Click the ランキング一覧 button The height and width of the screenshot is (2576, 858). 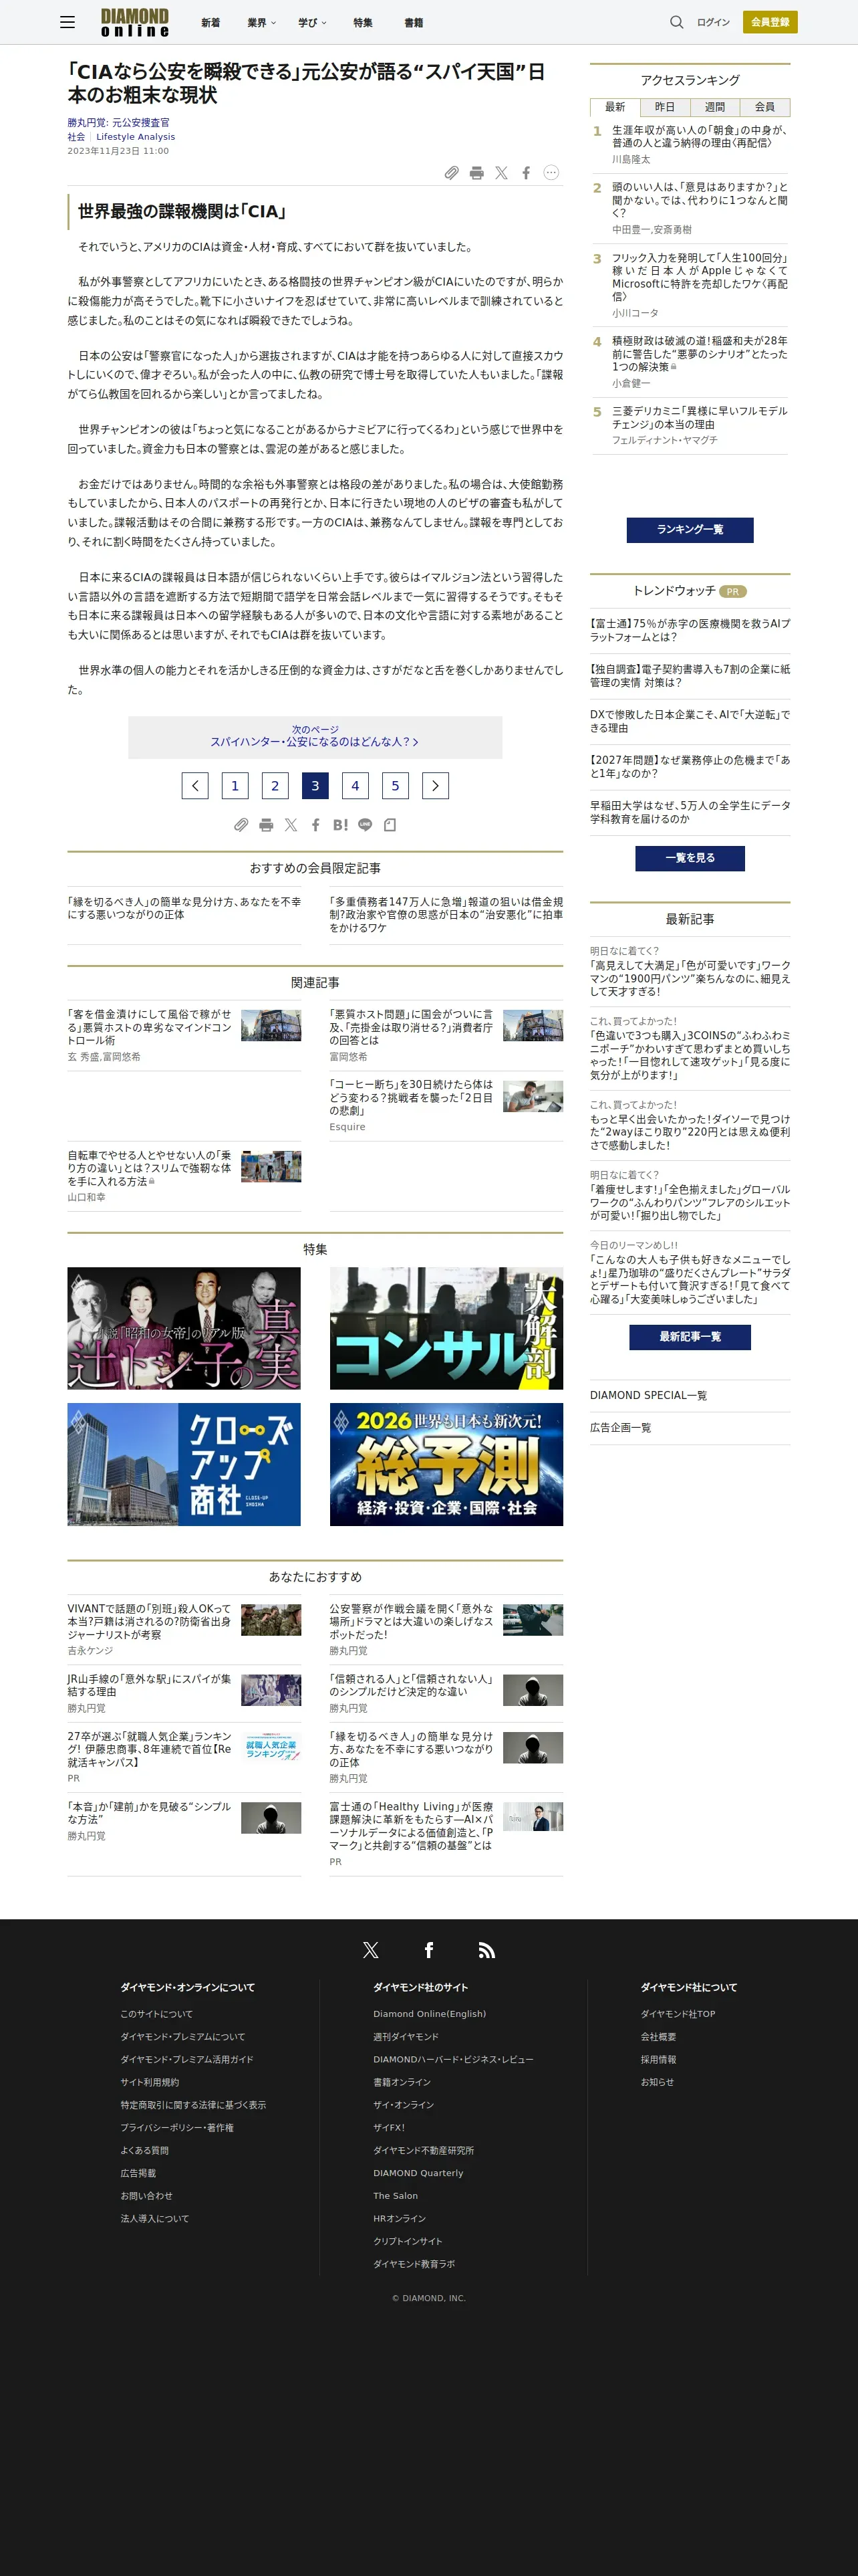pyautogui.click(x=690, y=530)
